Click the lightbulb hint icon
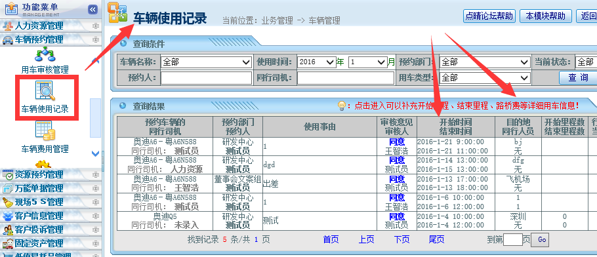 (x=342, y=106)
